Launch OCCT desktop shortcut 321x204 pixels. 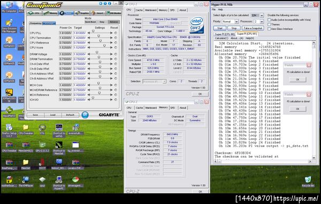point(42,164)
